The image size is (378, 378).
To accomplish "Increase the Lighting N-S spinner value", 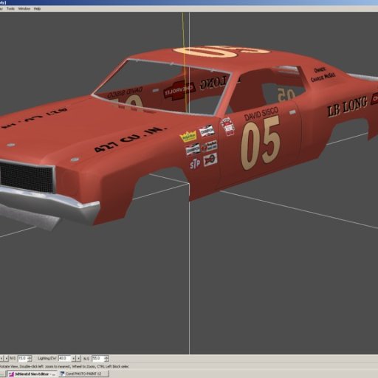I will click(106, 357).
